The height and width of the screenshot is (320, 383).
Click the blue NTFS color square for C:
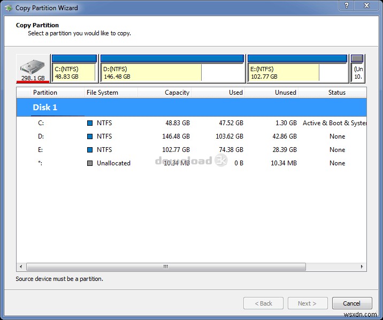click(x=90, y=123)
